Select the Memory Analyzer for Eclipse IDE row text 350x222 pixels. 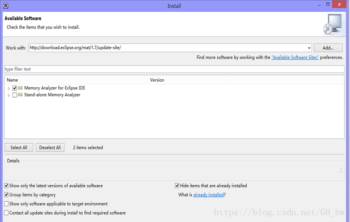[55, 88]
